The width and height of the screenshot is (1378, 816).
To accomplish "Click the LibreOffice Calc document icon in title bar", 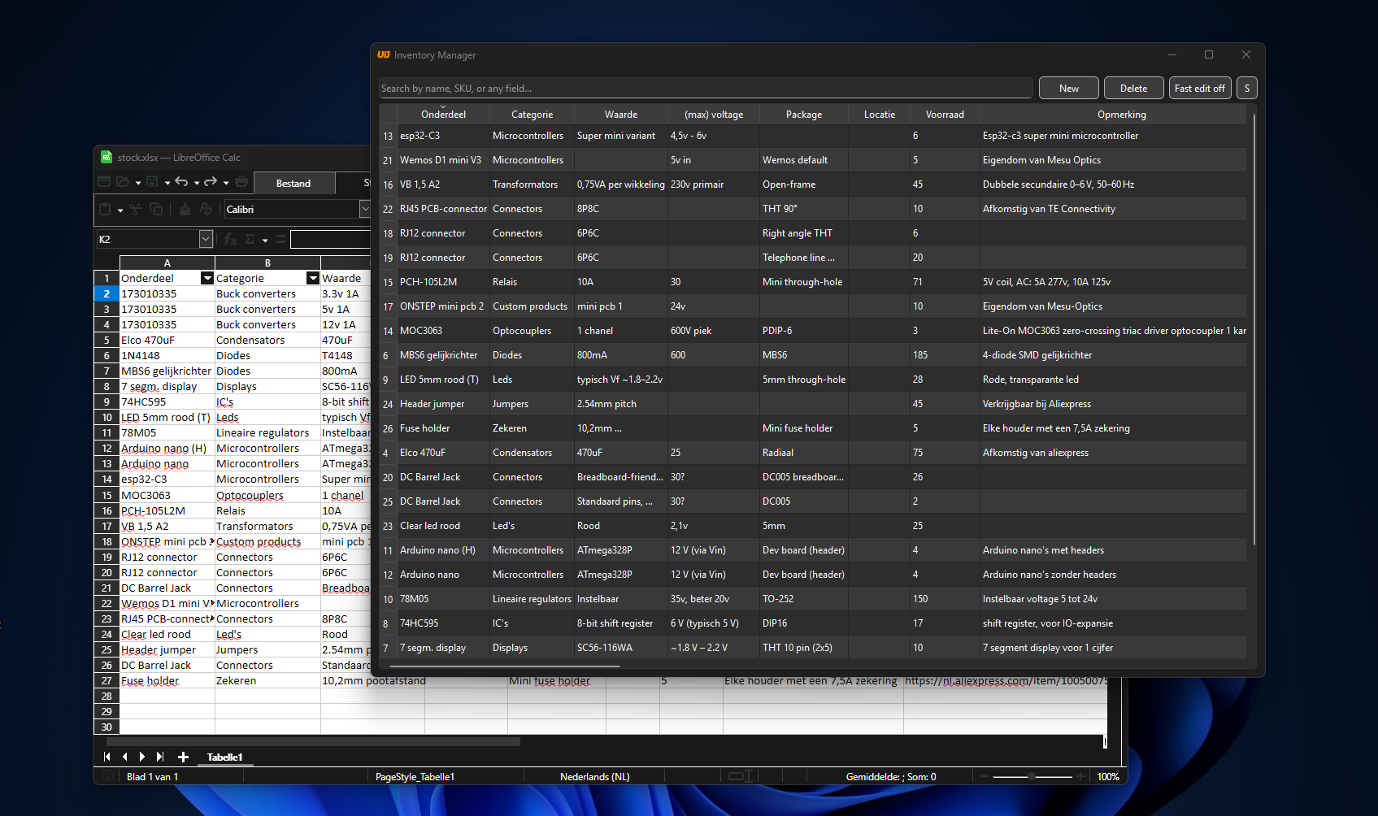I will click(x=107, y=157).
